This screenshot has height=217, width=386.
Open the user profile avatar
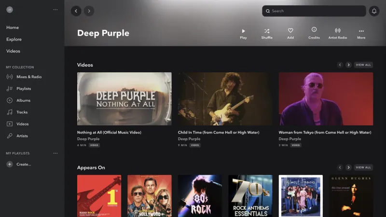point(10,10)
